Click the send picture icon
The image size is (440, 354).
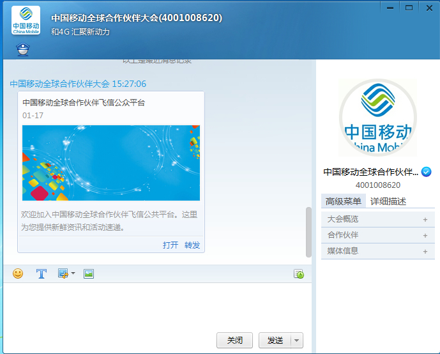tap(89, 273)
